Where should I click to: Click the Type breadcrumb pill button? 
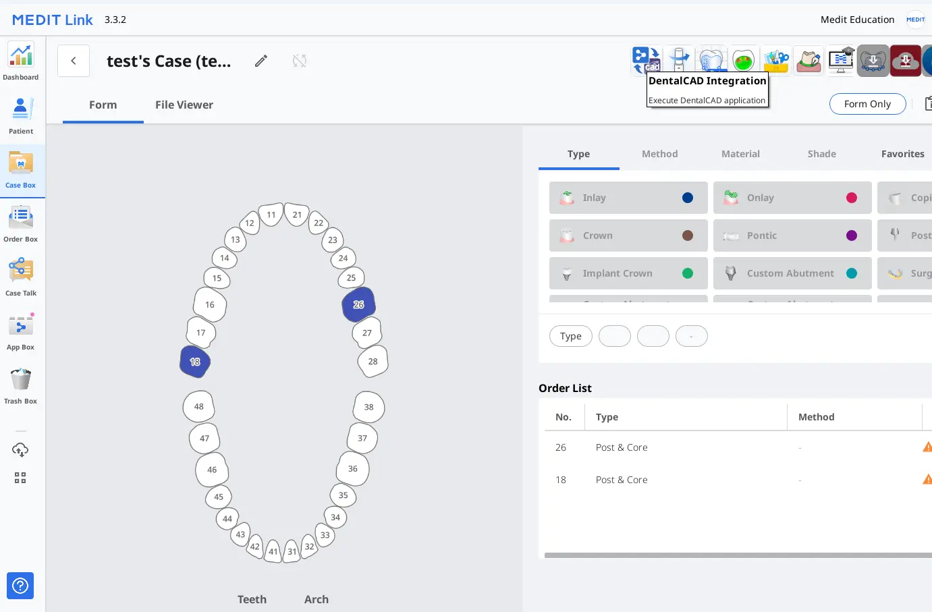click(570, 336)
